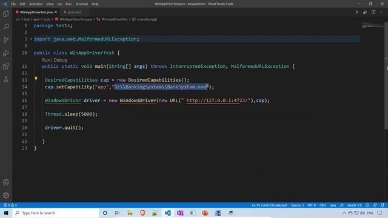Open Task View on taskbar

click(117, 213)
